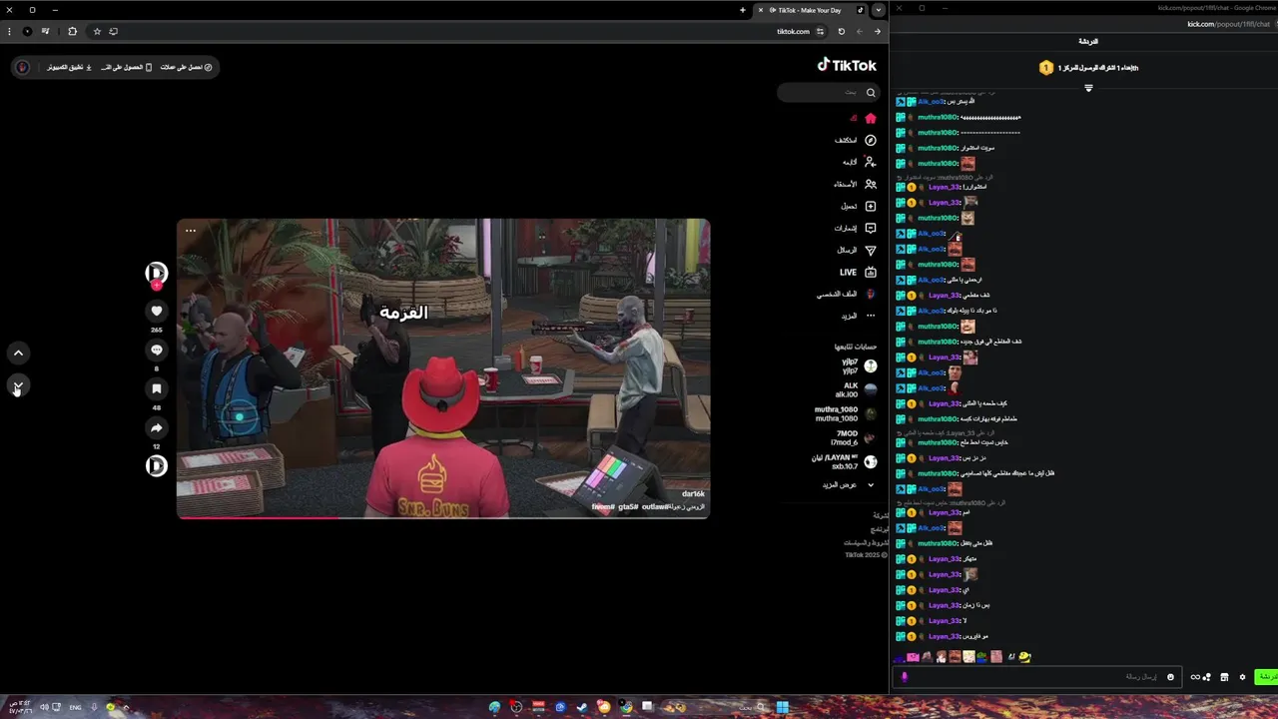Go to the next video with down arrow

[x=17, y=385]
